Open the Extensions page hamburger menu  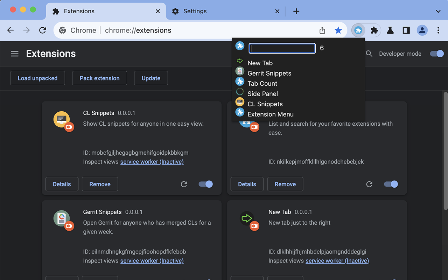pos(15,54)
